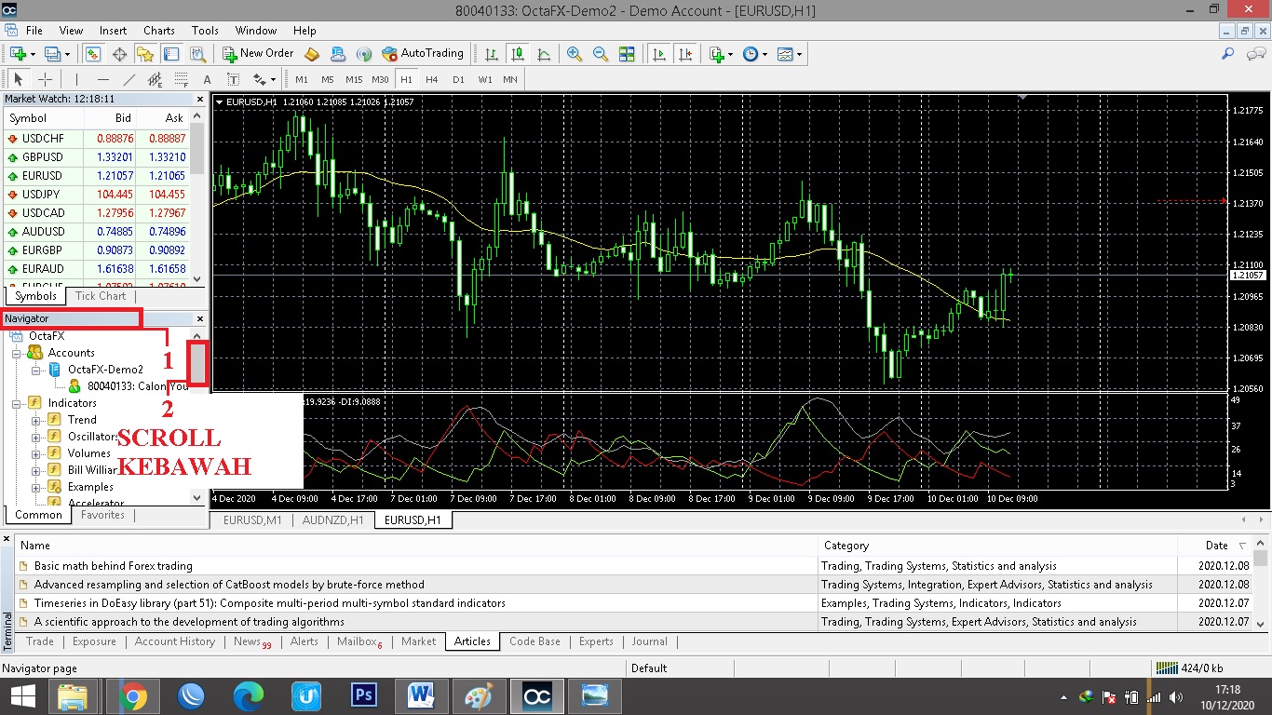Expand the Trend indicators folder
The image size is (1272, 715).
37,420
